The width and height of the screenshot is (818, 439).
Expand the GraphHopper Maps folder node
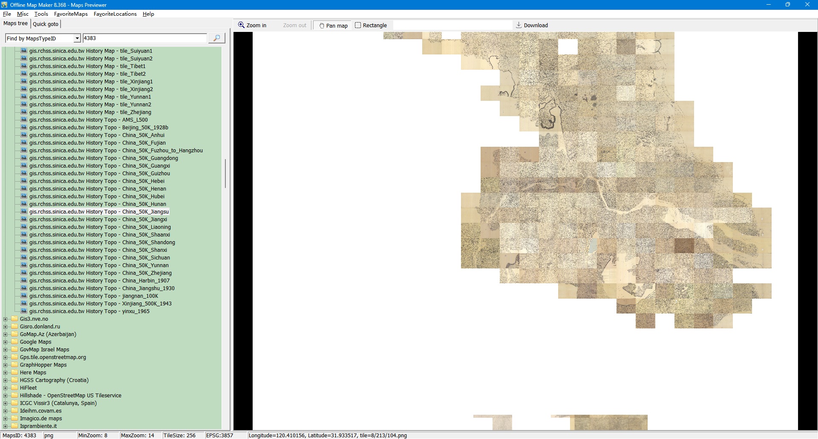(6, 365)
